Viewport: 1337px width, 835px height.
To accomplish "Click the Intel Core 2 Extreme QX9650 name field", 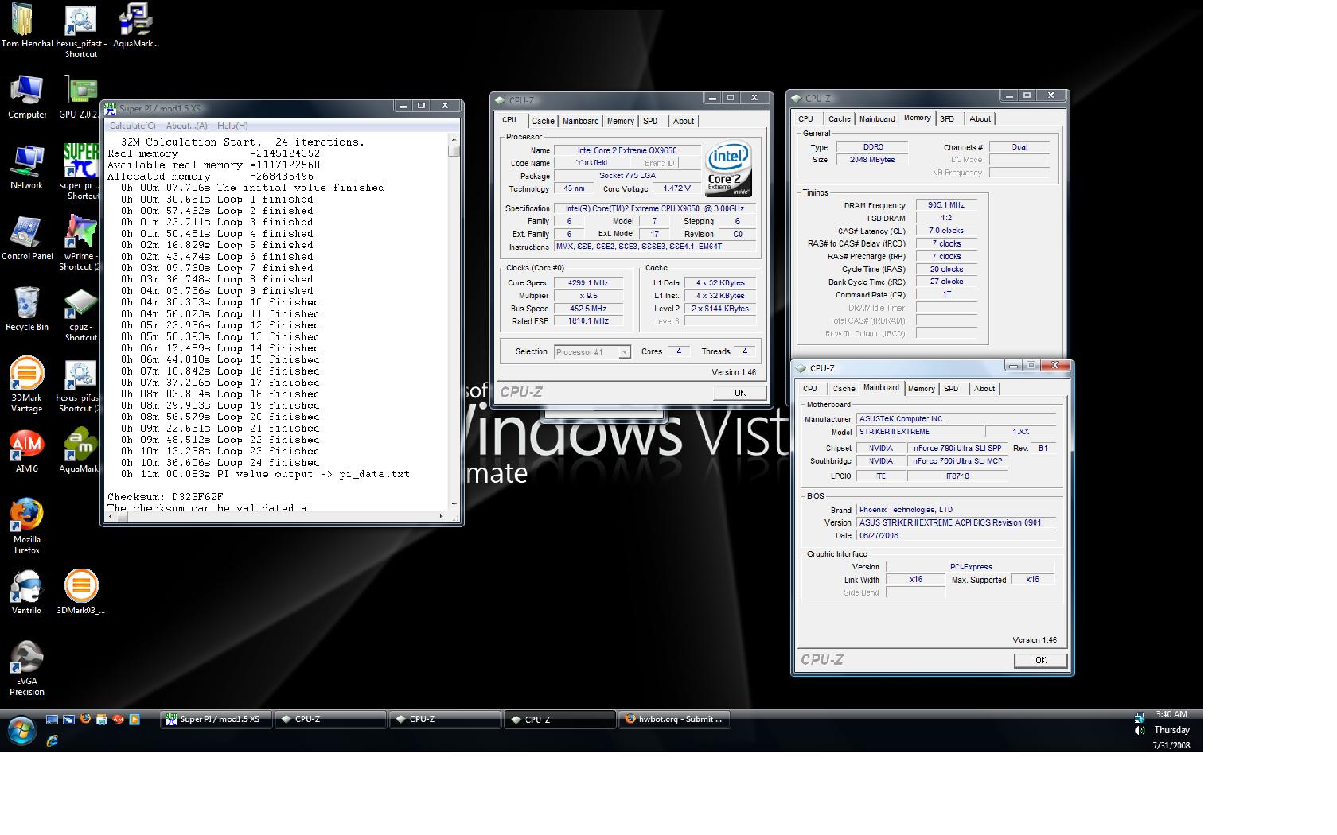I will coord(627,150).
